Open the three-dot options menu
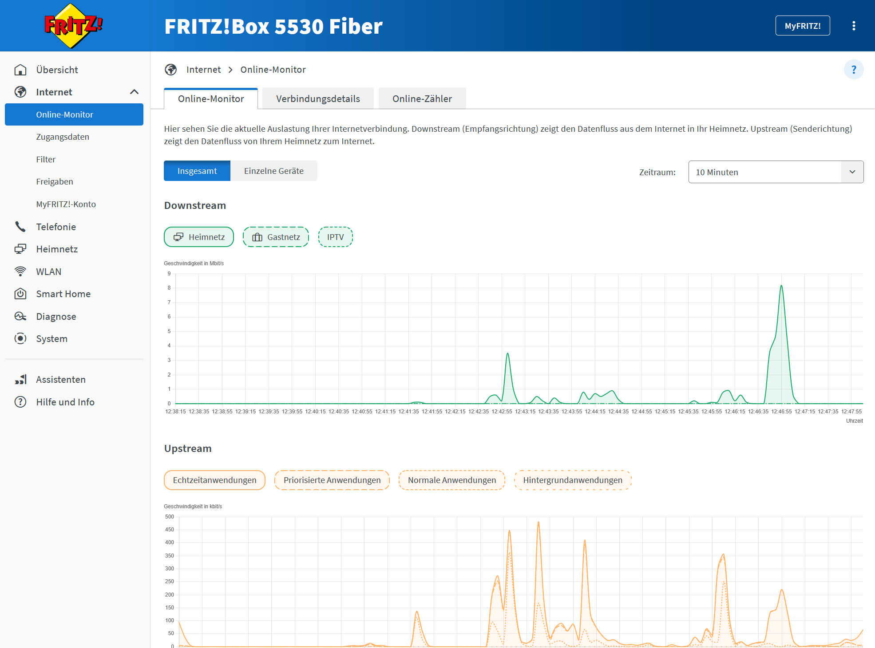Viewport: 875px width, 648px height. 854,26
